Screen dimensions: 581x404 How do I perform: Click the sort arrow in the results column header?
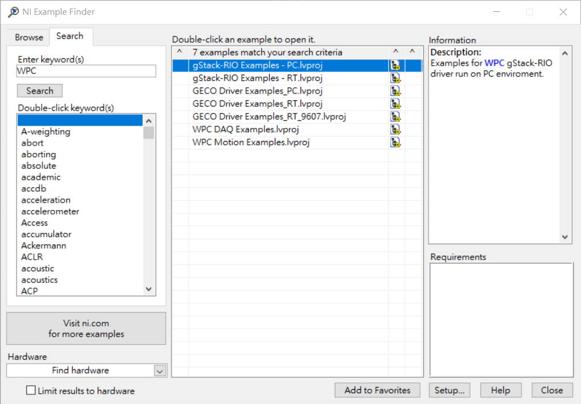179,51
